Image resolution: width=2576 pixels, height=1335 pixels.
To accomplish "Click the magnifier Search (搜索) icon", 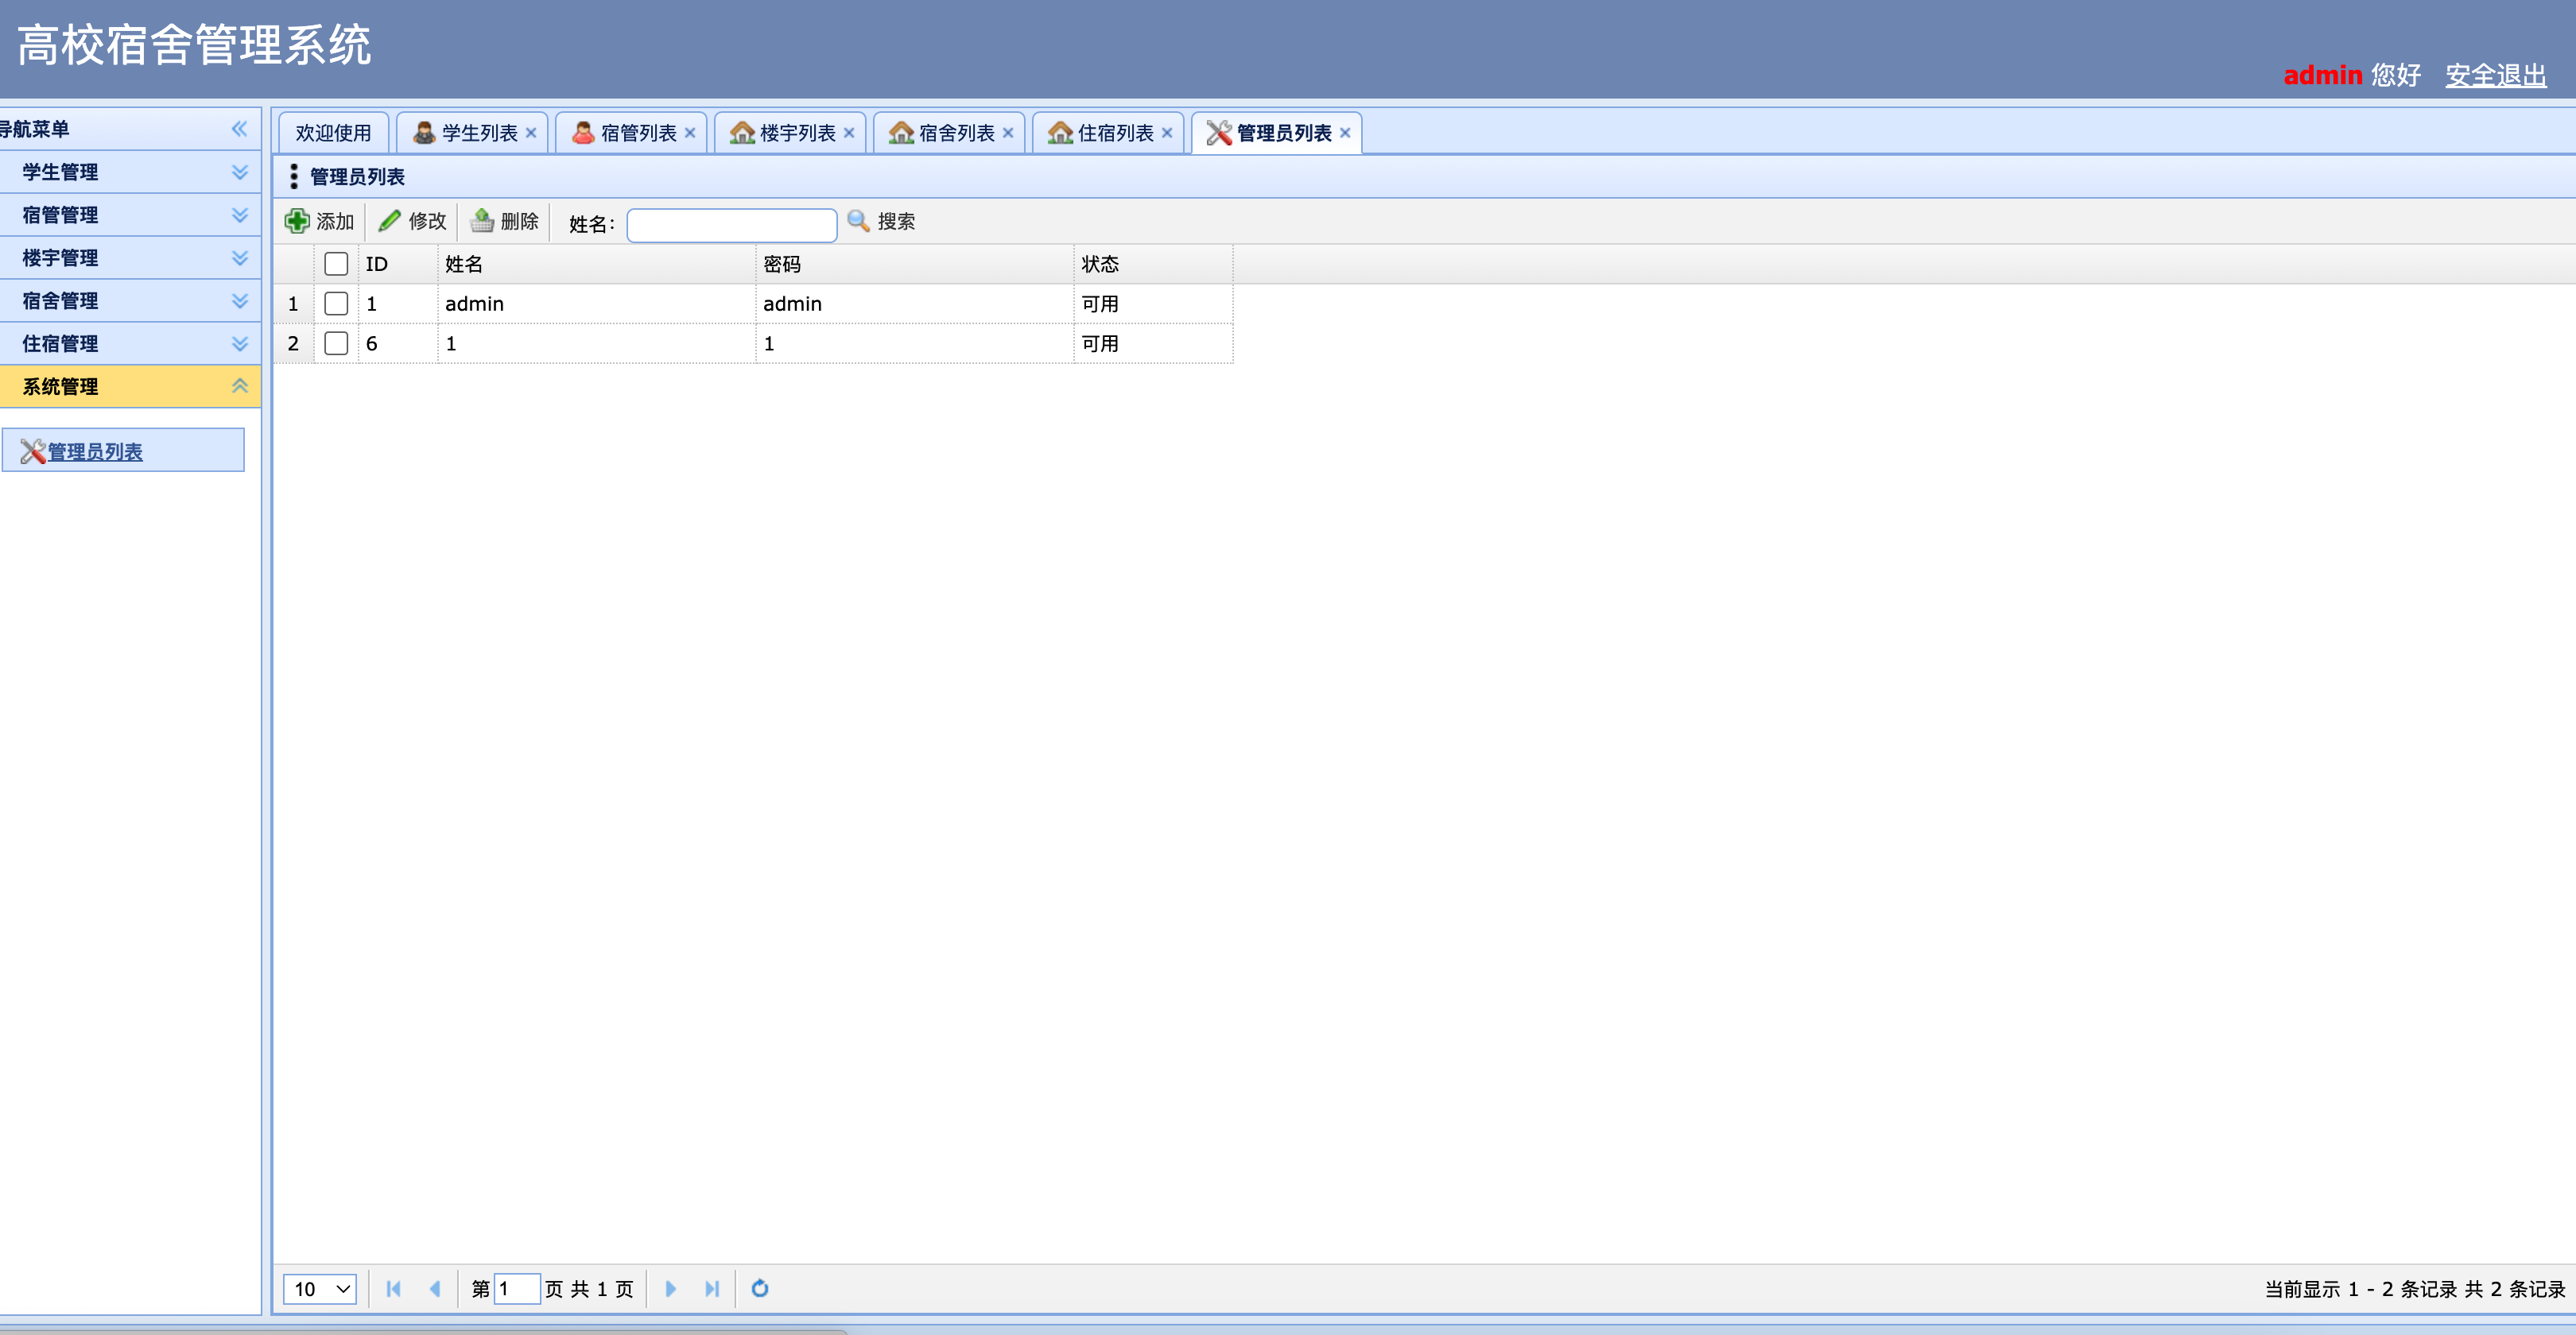I will 858,221.
